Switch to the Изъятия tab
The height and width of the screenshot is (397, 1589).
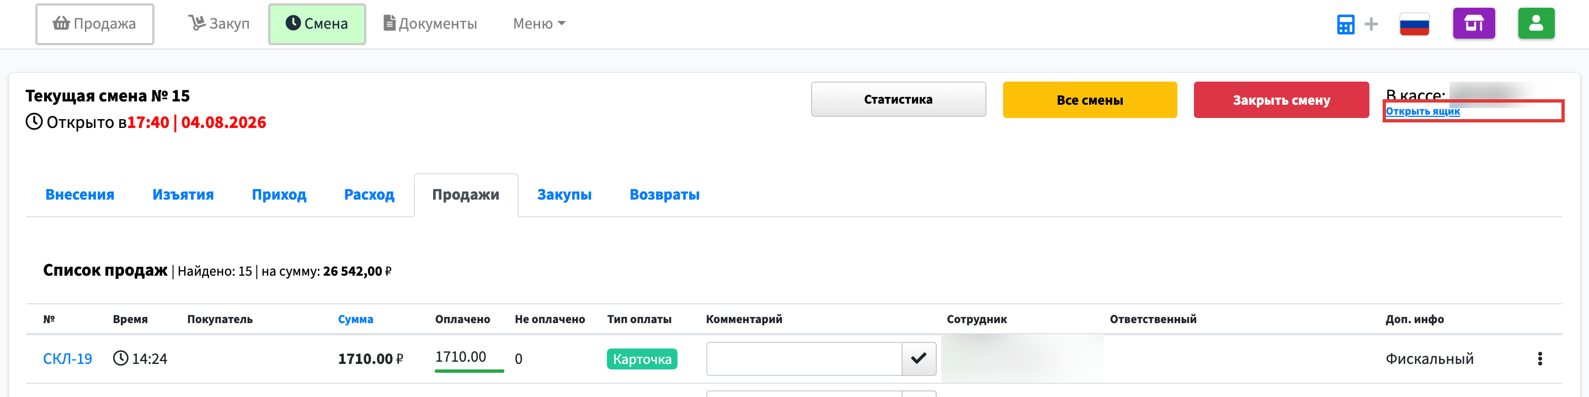(x=183, y=195)
